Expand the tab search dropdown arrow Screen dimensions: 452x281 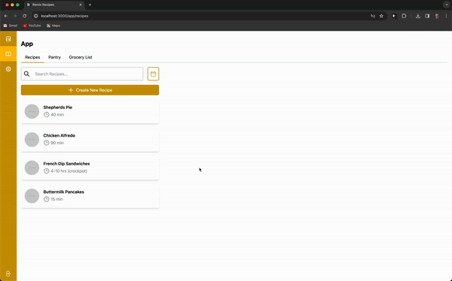[446, 5]
